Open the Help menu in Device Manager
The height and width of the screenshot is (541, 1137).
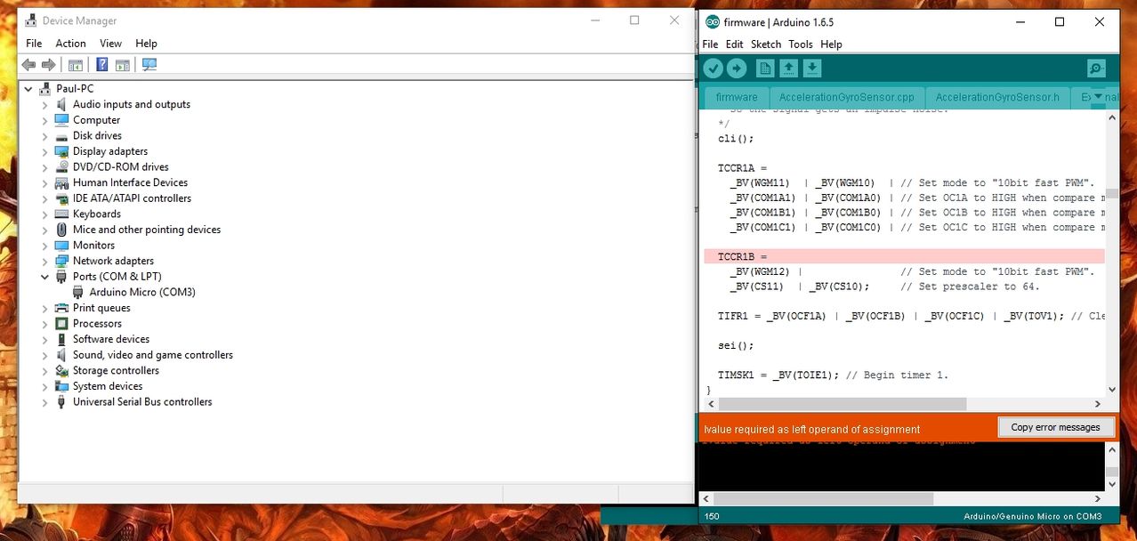(146, 43)
